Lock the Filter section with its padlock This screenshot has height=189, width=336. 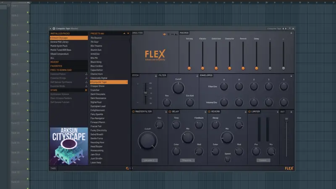point(197,76)
